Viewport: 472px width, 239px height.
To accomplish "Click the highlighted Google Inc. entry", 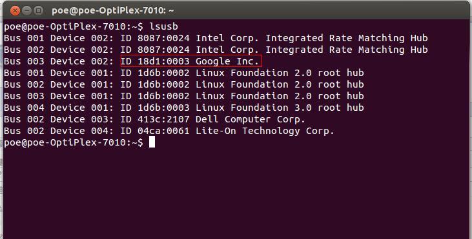I will click(191, 61).
